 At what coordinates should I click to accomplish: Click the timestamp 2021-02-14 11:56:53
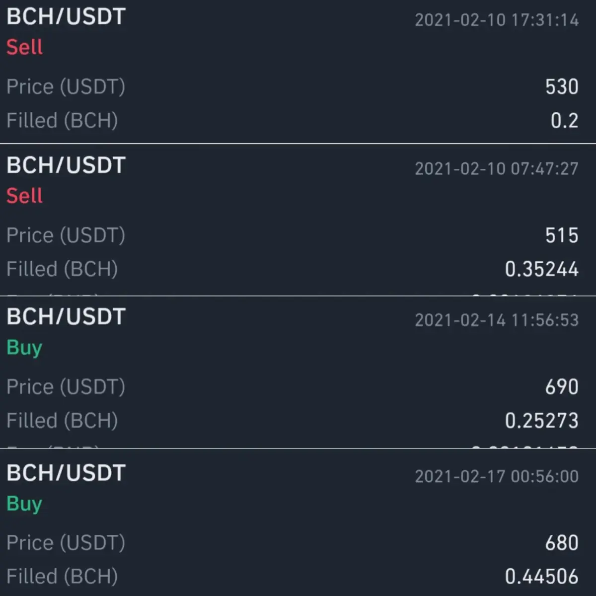coord(497,320)
